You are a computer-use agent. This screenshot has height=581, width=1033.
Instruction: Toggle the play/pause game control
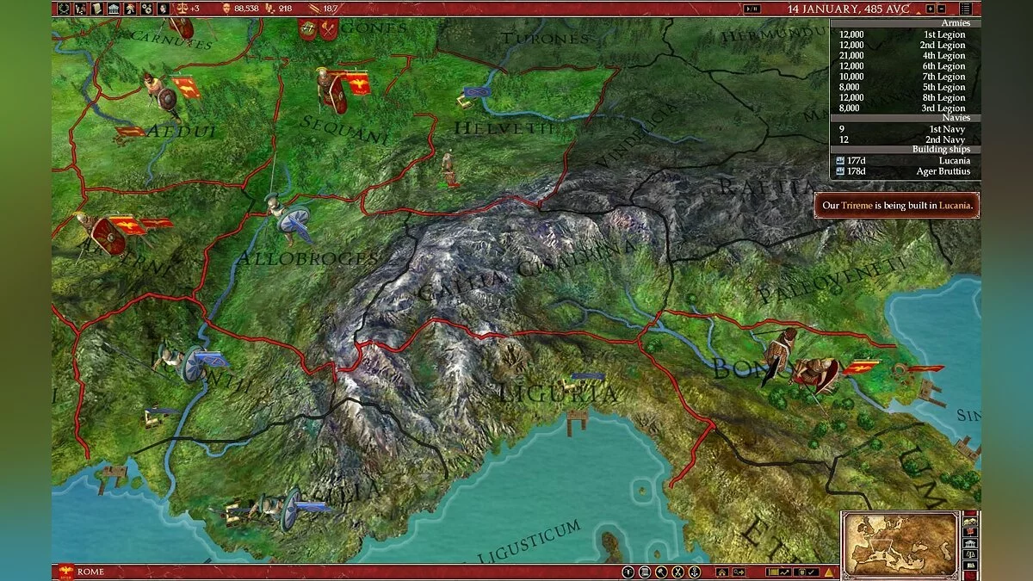coord(752,9)
